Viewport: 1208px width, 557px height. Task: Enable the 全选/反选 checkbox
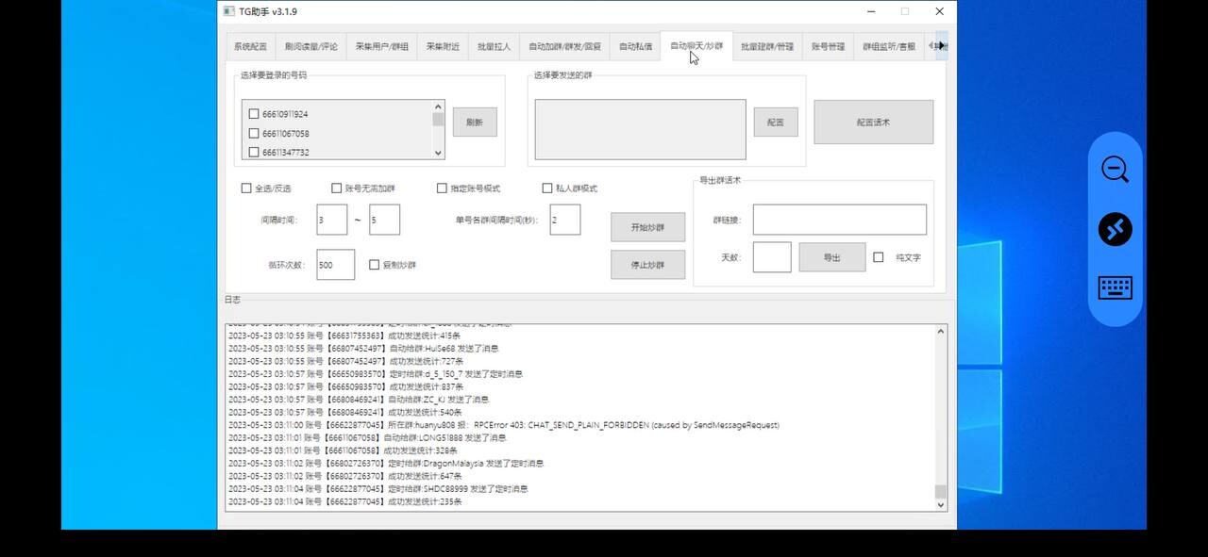coord(246,188)
